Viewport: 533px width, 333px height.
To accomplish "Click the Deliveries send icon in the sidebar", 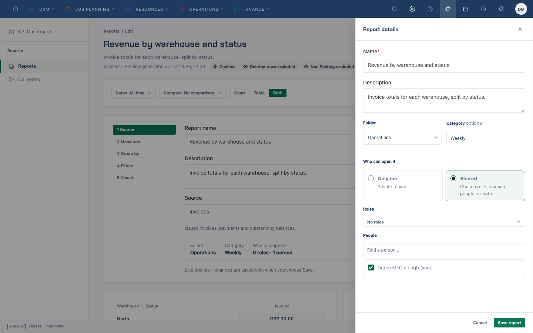I will point(11,80).
